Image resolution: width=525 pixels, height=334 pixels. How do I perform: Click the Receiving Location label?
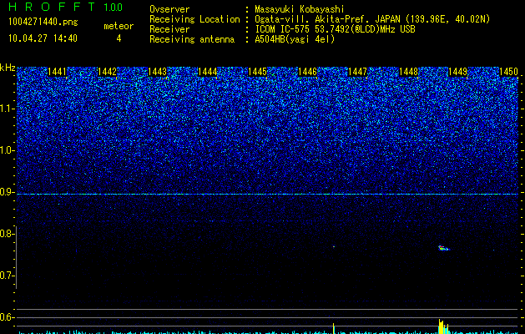click(x=194, y=19)
